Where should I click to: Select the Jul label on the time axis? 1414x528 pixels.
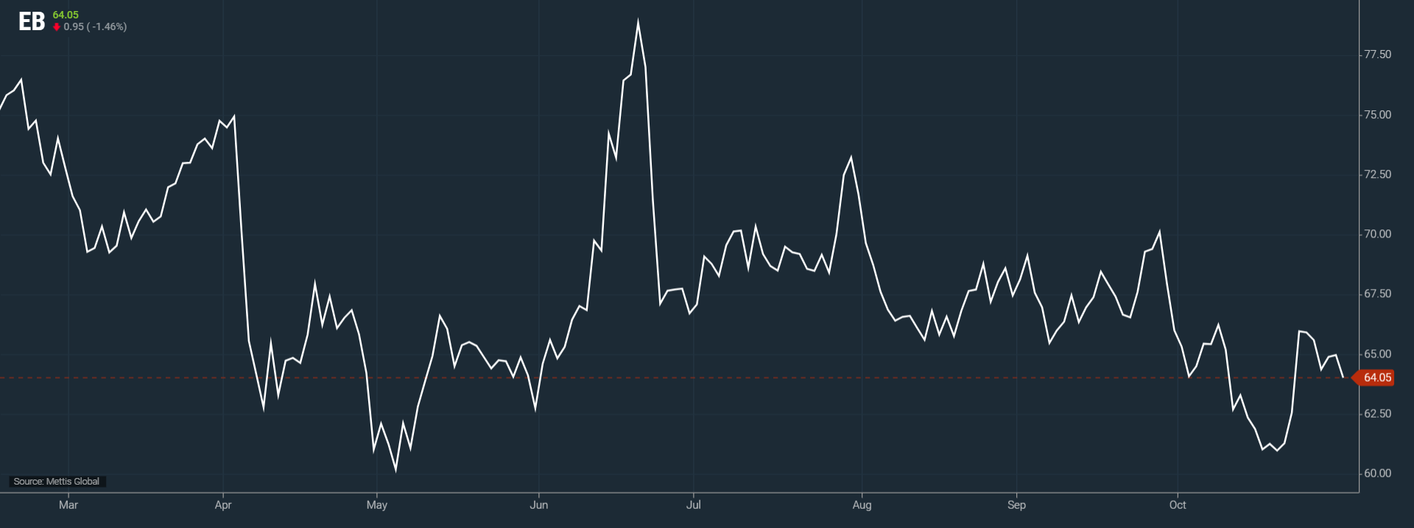(693, 505)
